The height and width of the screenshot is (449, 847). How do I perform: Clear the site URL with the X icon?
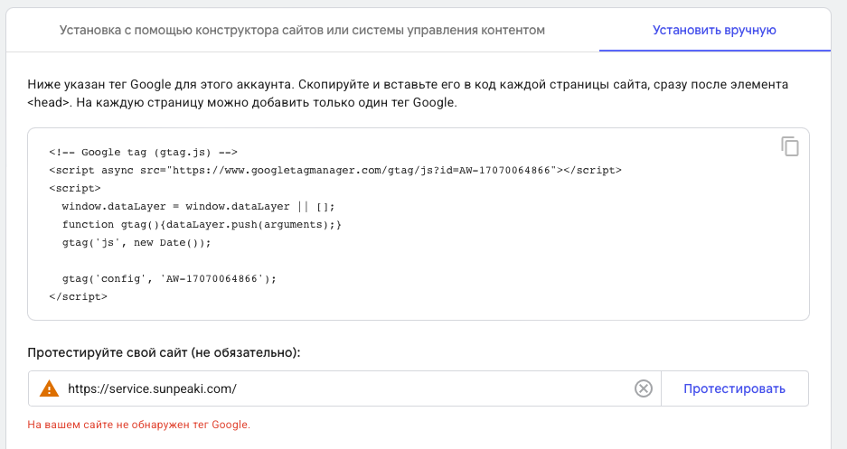pyautogui.click(x=643, y=388)
